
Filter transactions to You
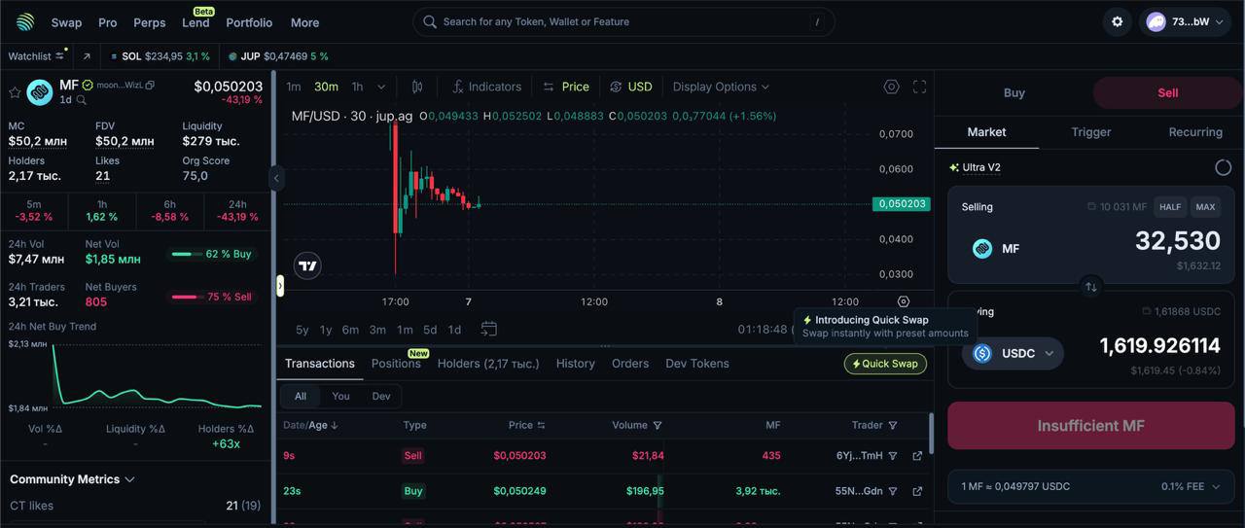tap(340, 396)
